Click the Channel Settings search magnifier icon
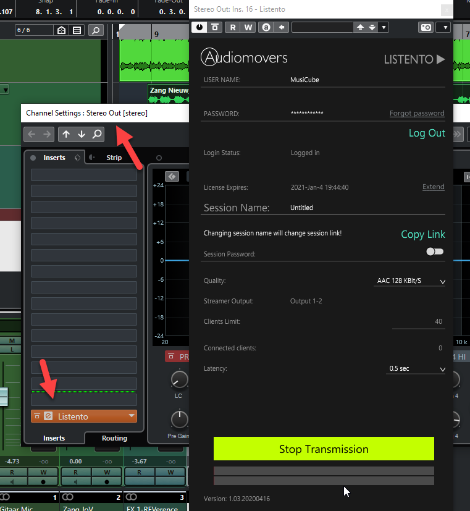The image size is (470, 511). coord(97,134)
